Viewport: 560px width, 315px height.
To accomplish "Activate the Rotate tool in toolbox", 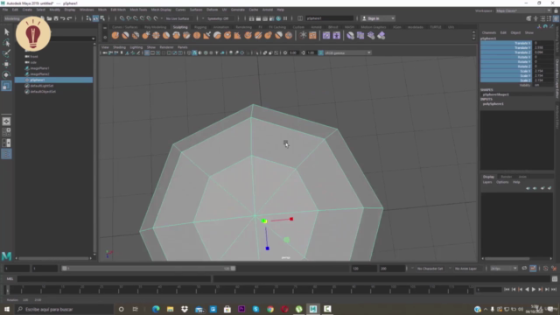I will coord(6,75).
